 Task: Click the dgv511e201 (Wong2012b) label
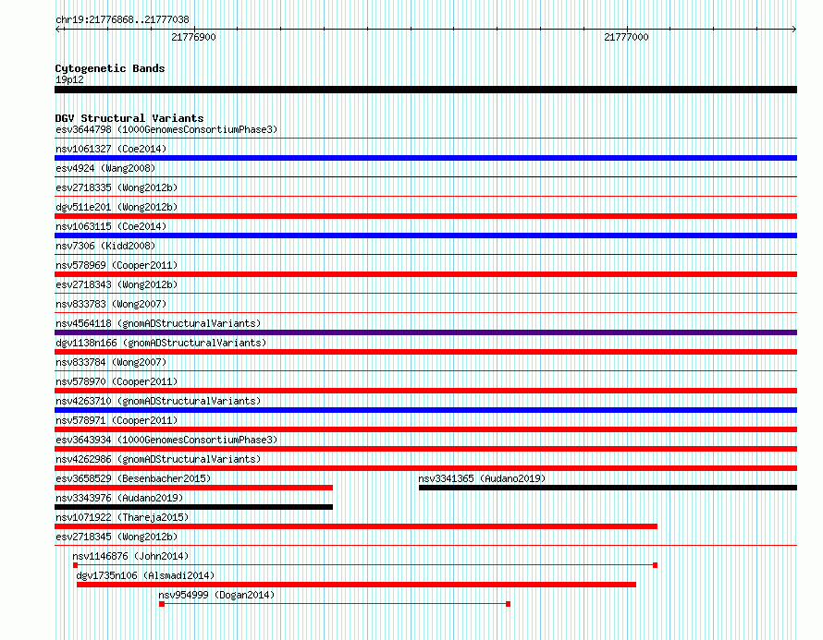tap(117, 207)
